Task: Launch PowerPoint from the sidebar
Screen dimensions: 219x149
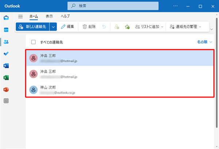Action: (6, 89)
